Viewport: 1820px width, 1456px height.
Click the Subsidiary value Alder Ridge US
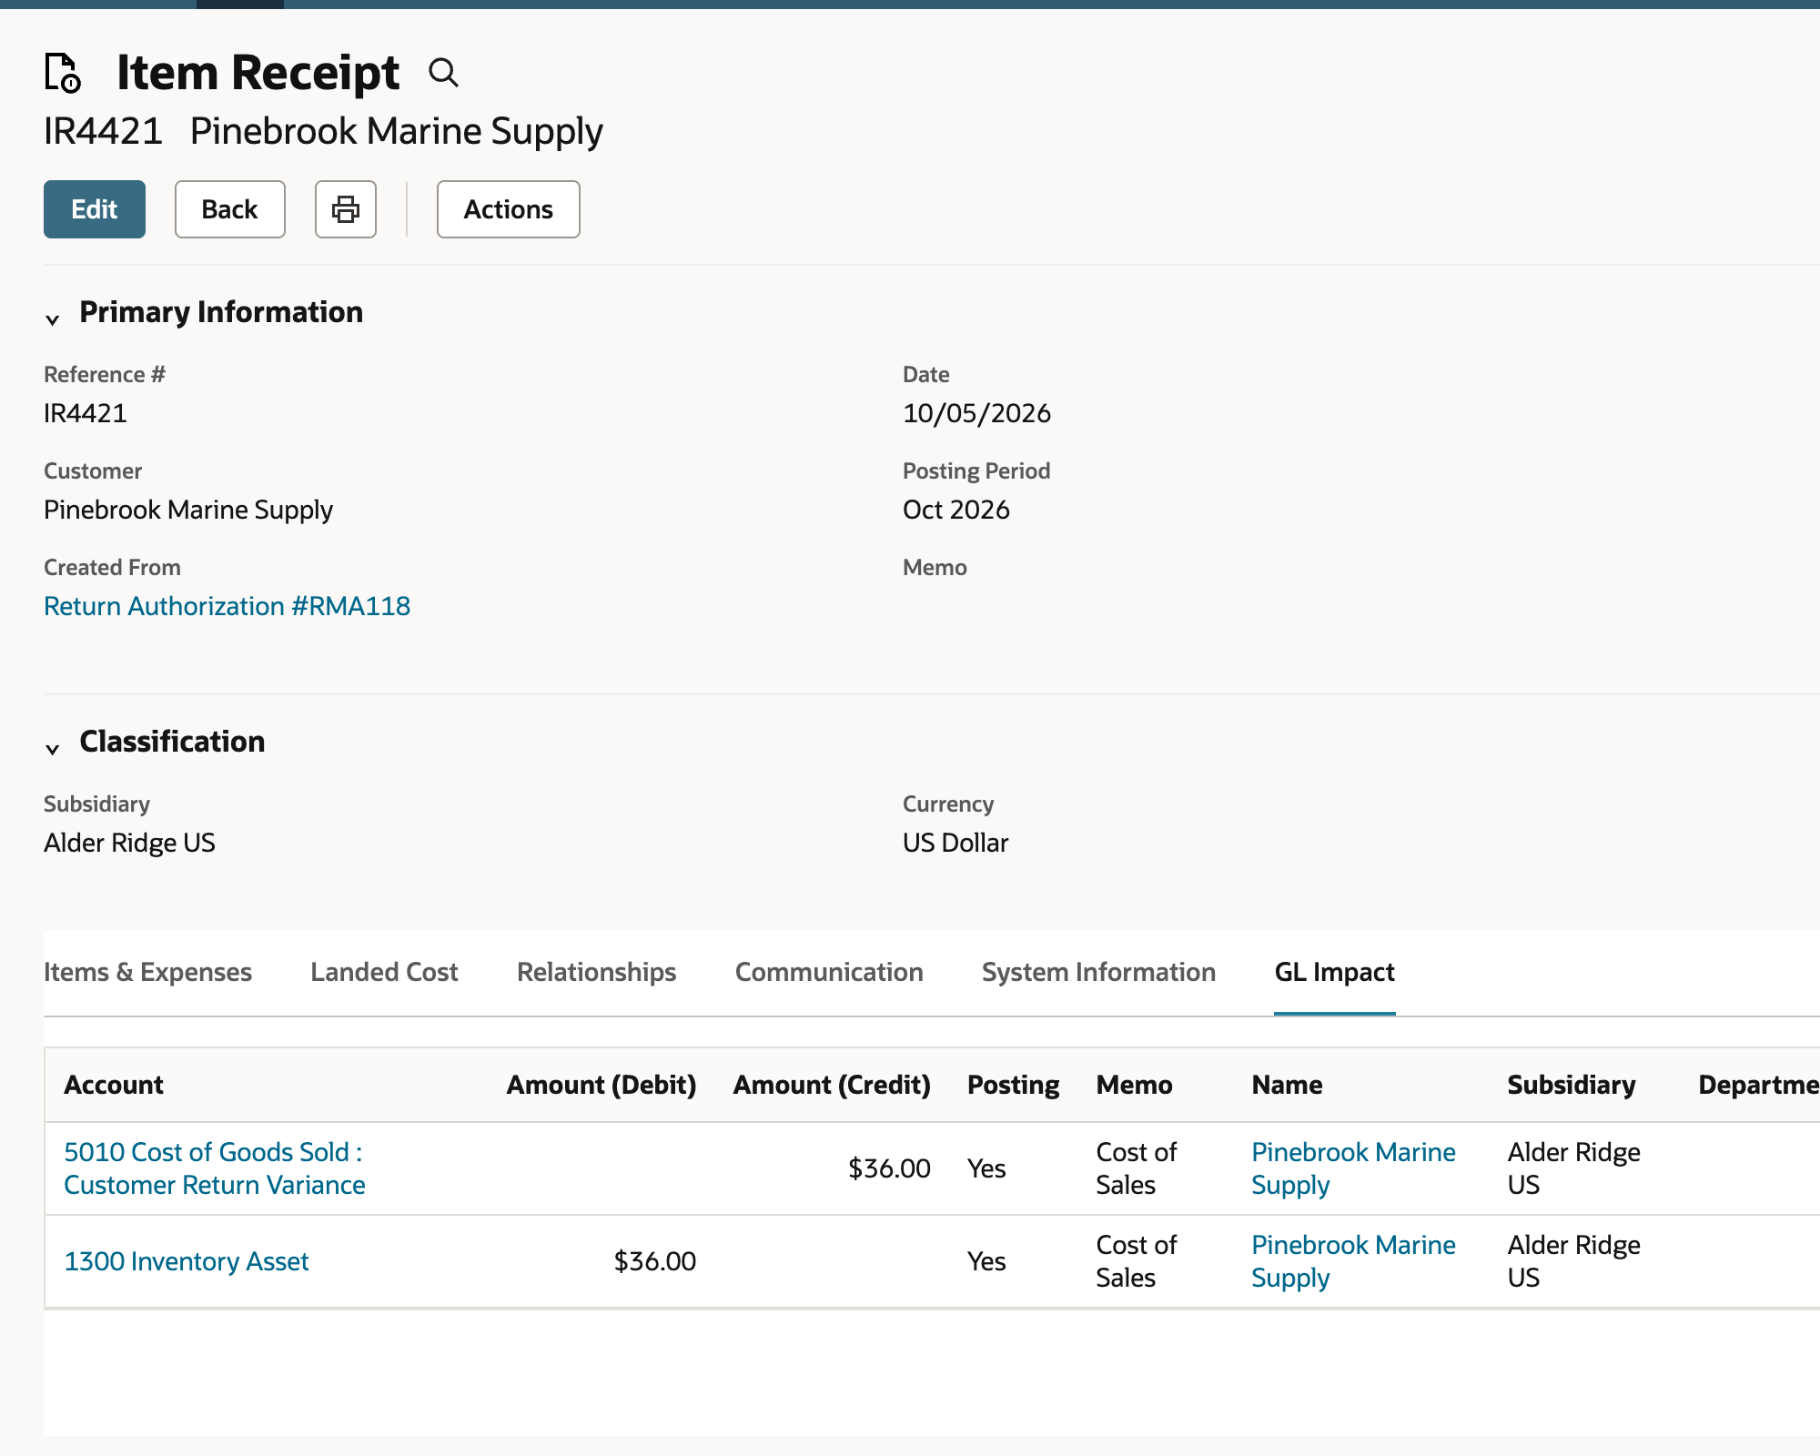129,843
